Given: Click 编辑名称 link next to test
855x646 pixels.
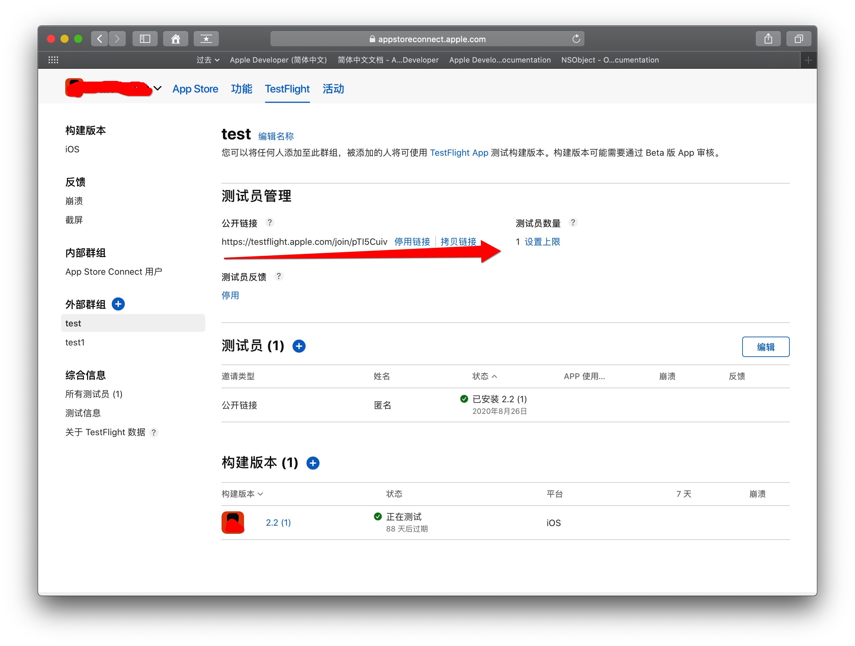Looking at the screenshot, I should (276, 136).
